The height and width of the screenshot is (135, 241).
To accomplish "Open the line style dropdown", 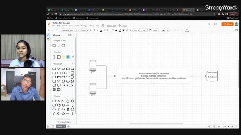I will click(136, 30).
